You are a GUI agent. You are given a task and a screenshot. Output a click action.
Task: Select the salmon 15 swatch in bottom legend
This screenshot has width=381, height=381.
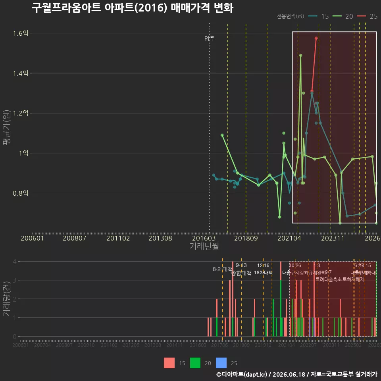coord(169,363)
